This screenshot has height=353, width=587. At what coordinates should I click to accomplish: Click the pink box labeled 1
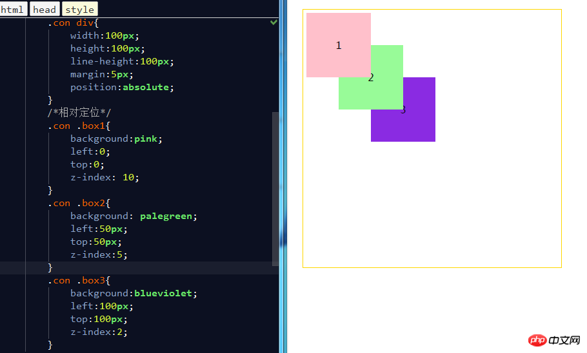coord(339,45)
